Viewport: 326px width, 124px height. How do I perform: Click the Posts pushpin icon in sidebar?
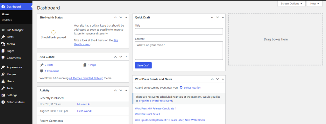3,37
